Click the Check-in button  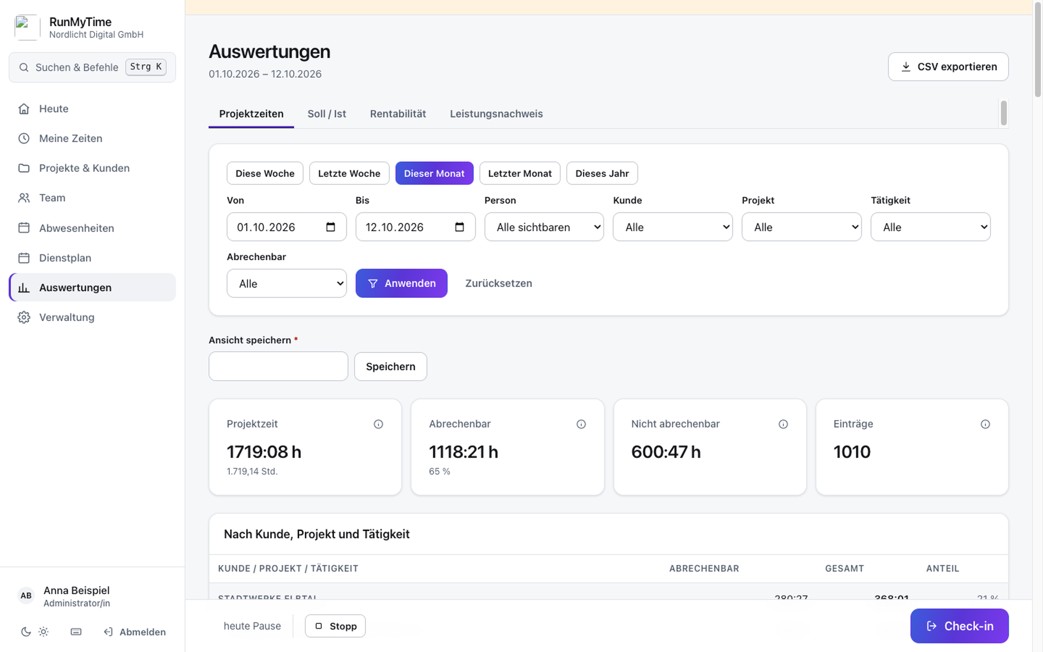(x=959, y=626)
